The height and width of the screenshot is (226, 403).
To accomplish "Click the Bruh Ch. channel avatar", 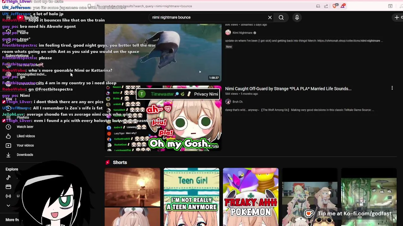I will tap(228, 102).
